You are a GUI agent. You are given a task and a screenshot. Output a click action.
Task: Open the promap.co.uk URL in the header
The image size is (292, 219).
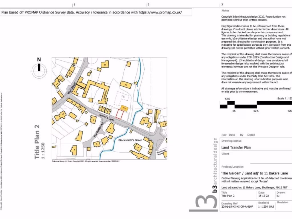[x=160, y=12]
